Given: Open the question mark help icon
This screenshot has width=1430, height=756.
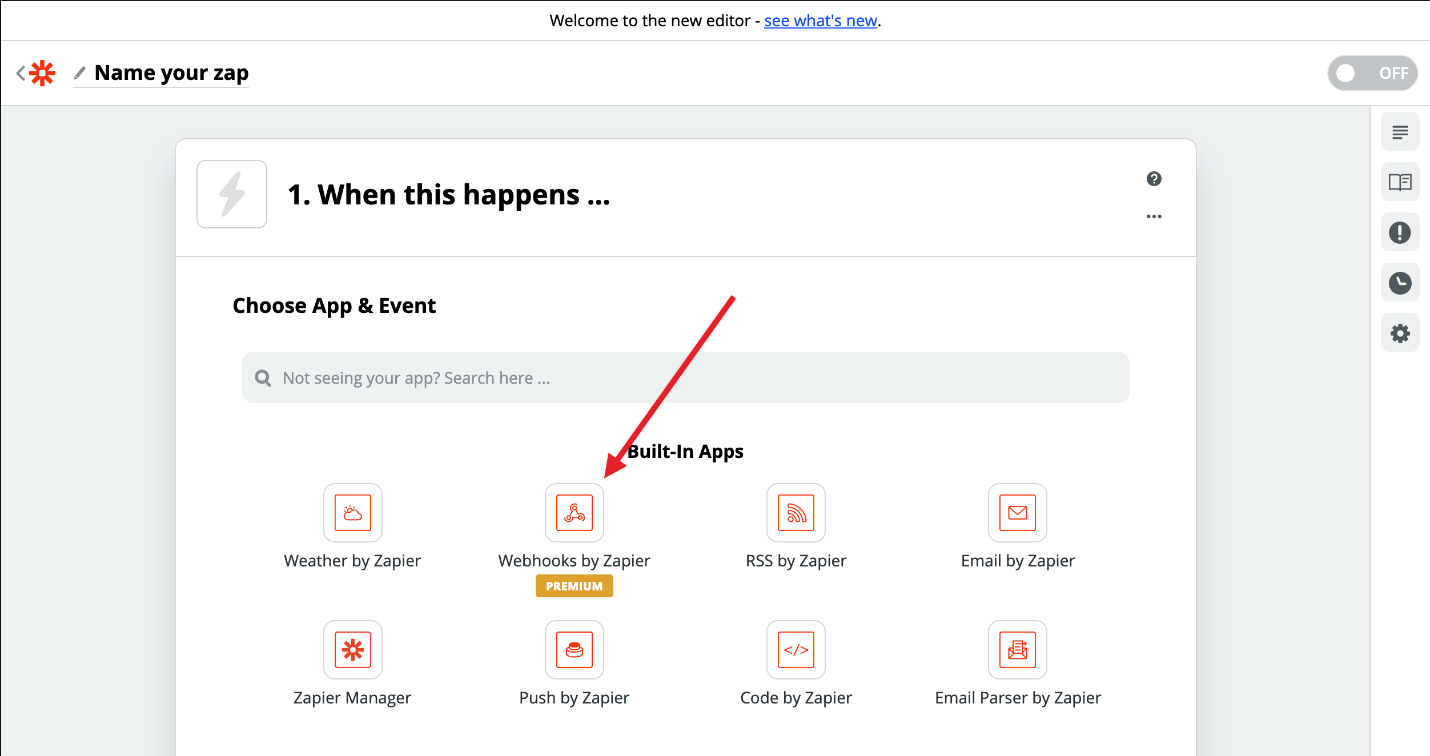Looking at the screenshot, I should 1154,179.
